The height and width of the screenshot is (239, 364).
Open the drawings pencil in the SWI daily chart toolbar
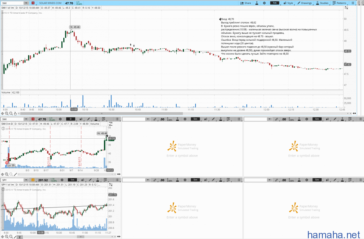pyautogui.click(x=88, y=119)
